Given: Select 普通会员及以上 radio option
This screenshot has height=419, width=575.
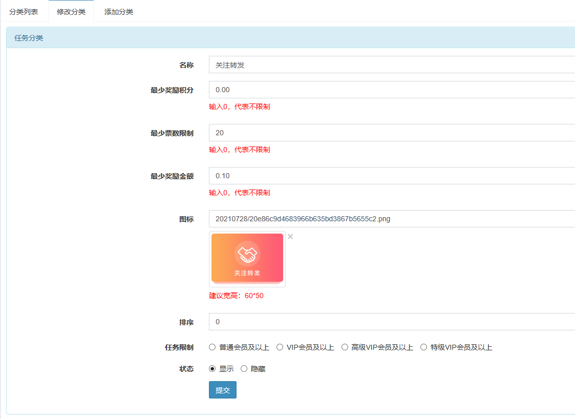Looking at the screenshot, I should (x=212, y=347).
